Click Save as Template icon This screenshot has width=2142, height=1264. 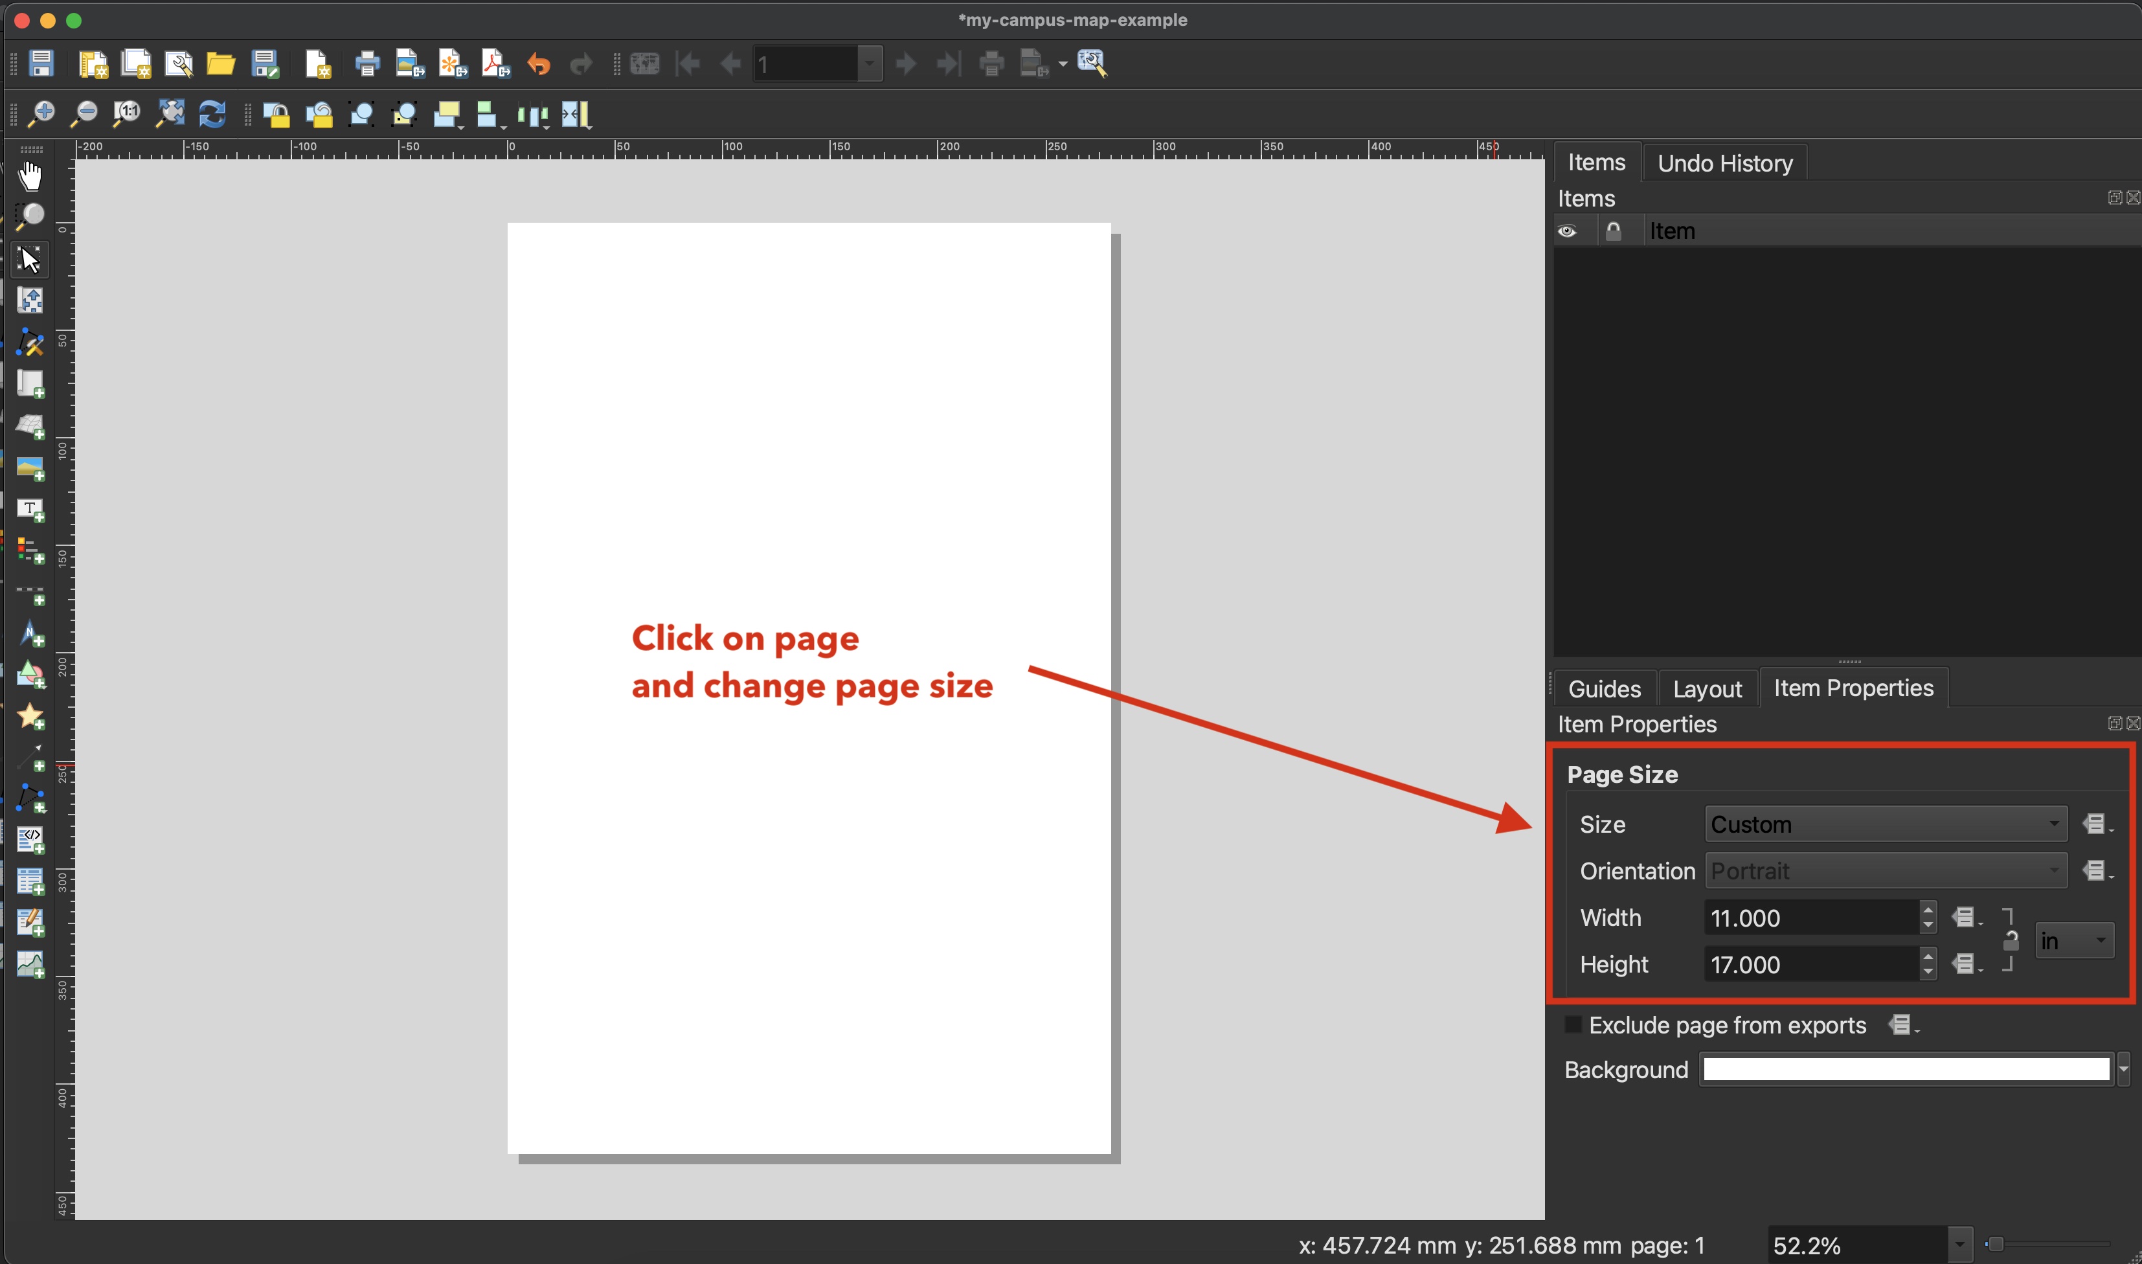(265, 64)
